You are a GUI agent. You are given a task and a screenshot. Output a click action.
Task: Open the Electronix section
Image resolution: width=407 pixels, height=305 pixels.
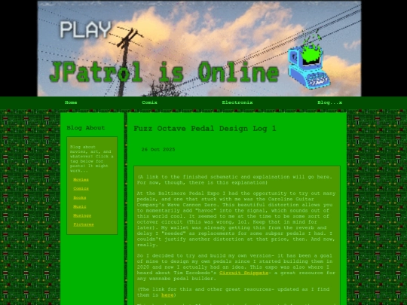237,102
